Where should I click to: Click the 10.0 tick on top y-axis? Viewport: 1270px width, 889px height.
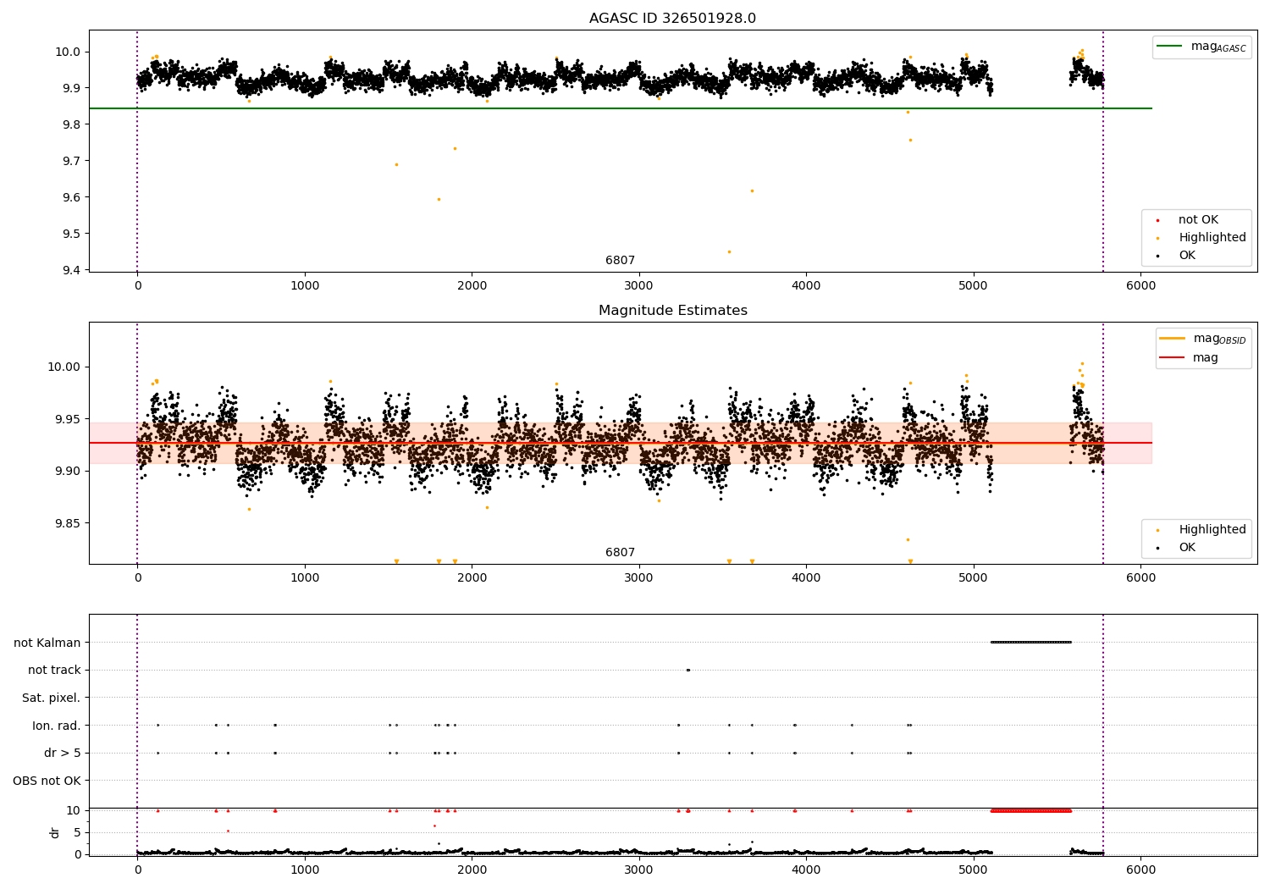point(69,52)
